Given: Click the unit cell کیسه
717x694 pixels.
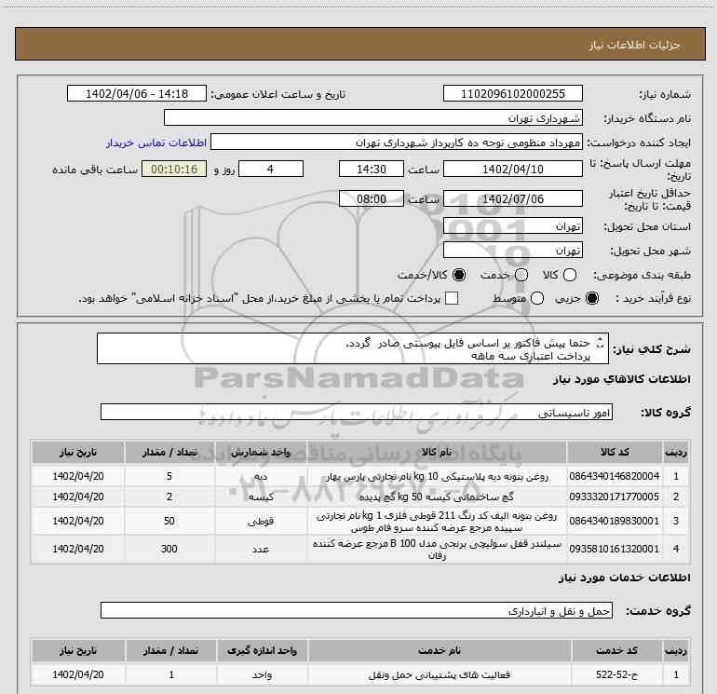Looking at the screenshot, I should [261, 497].
